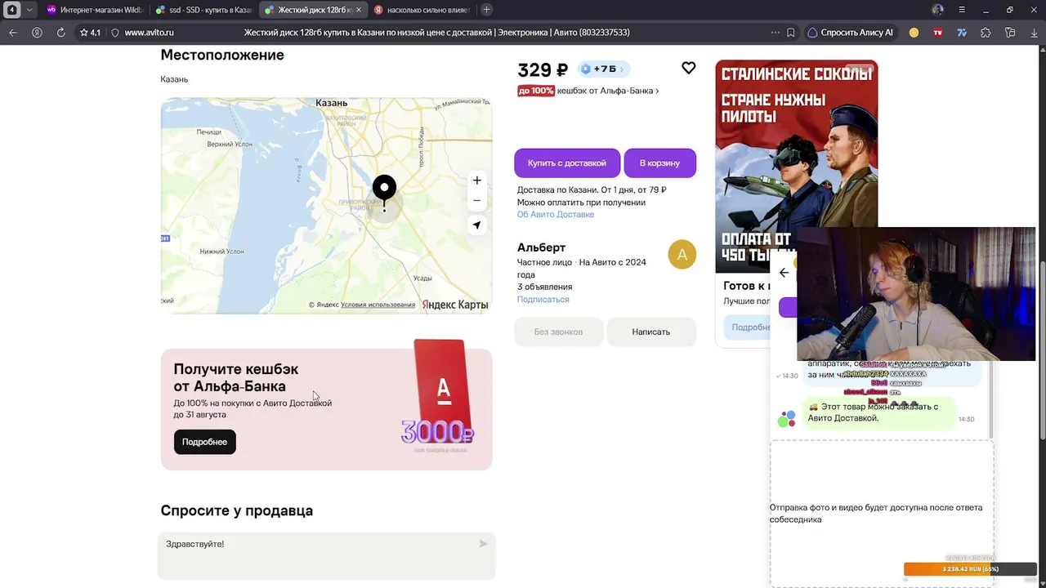Viewport: 1046px width, 588px height.
Task: Open seller Альберт's avatar
Action: click(x=682, y=254)
